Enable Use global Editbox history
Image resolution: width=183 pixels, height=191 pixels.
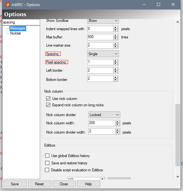click(x=47, y=155)
